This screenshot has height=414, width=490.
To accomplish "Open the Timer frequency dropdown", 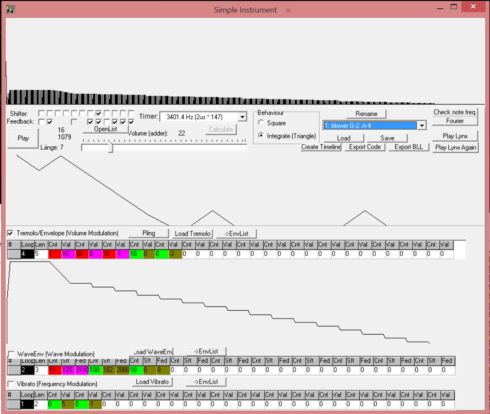I will pyautogui.click(x=243, y=117).
